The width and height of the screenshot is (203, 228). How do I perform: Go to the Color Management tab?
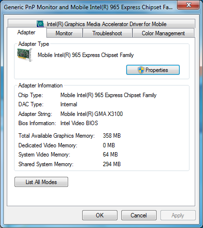[163, 33]
